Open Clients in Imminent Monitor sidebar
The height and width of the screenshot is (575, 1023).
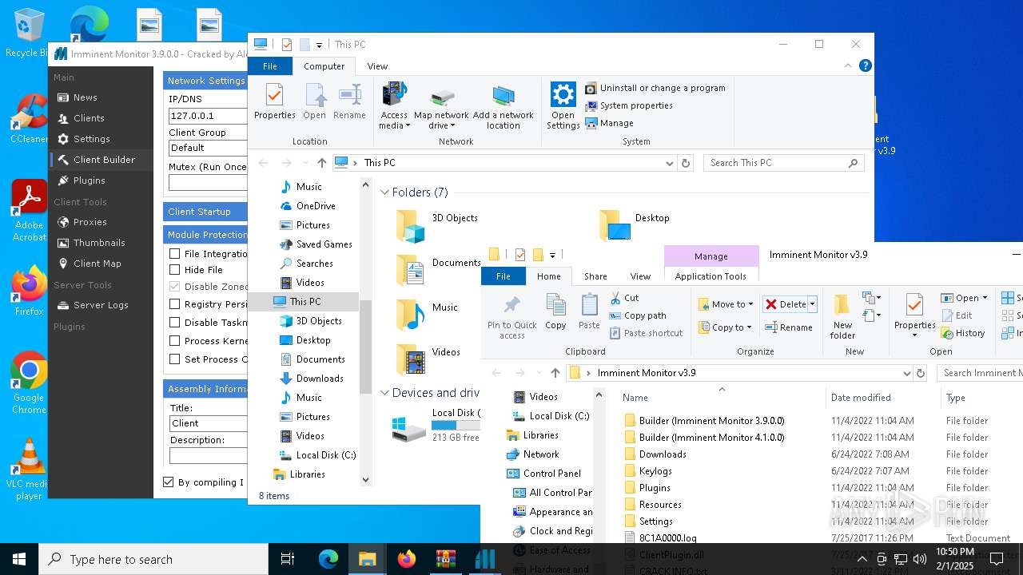88,118
